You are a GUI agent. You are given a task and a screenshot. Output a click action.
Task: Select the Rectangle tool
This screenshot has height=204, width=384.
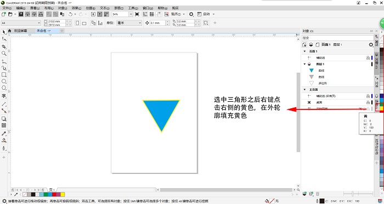tap(4, 75)
